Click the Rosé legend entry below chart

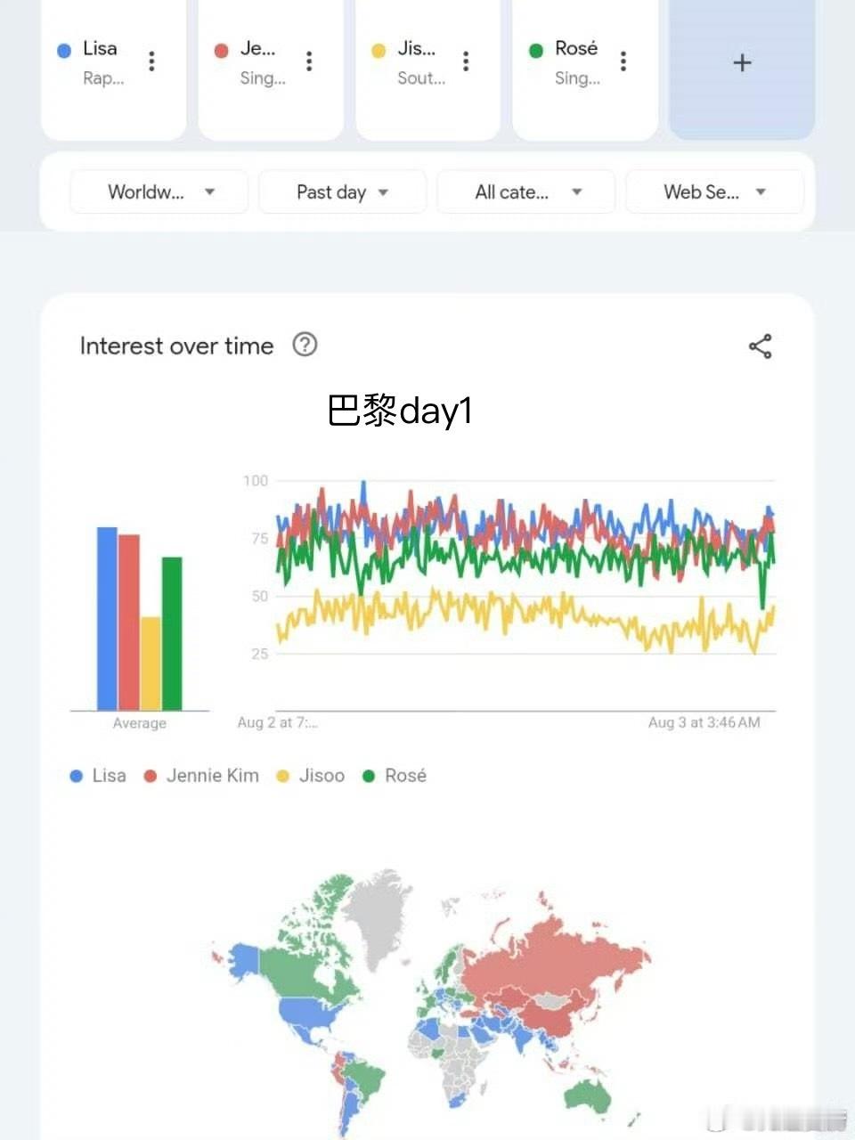[x=395, y=776]
